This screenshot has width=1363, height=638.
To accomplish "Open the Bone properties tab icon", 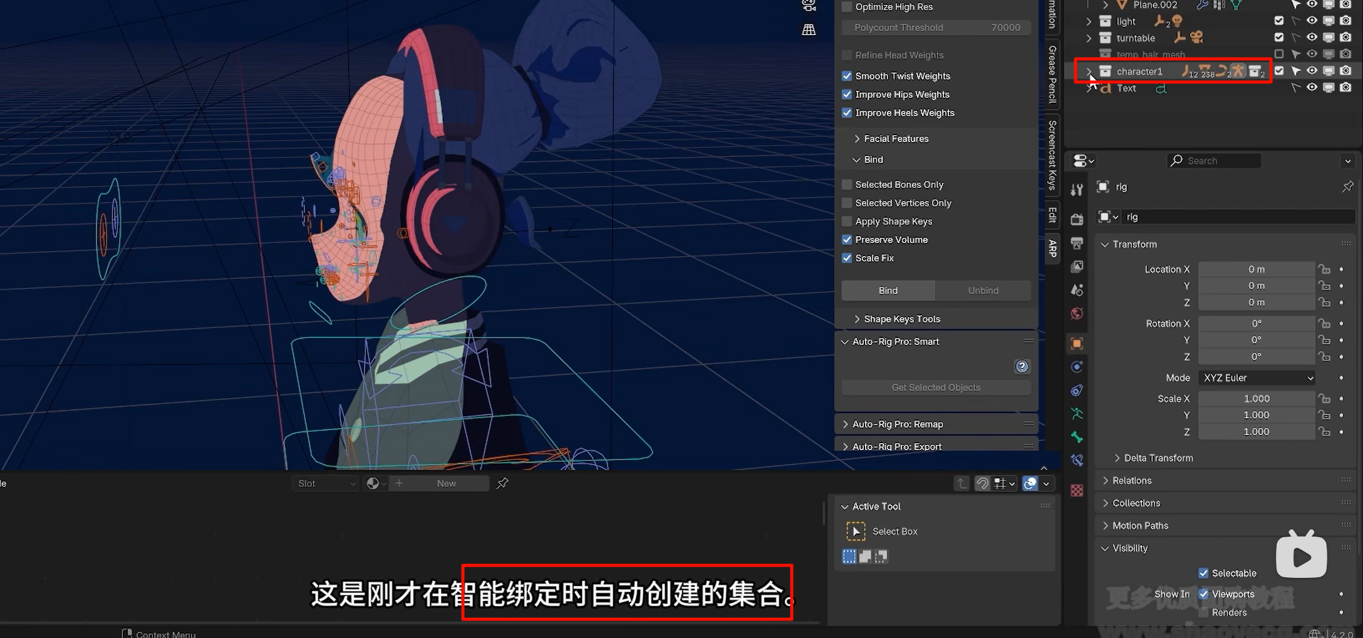I will point(1077,437).
